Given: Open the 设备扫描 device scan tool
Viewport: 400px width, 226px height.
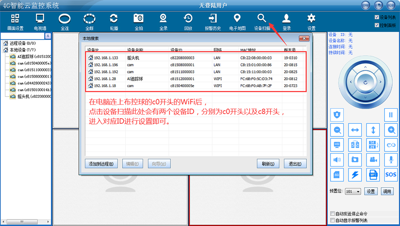Looking at the screenshot, I should click(x=261, y=22).
